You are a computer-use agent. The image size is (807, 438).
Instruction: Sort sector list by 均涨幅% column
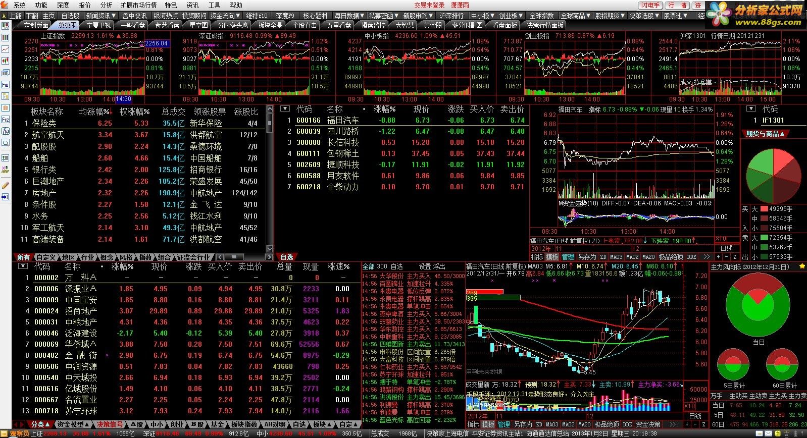[x=94, y=112]
